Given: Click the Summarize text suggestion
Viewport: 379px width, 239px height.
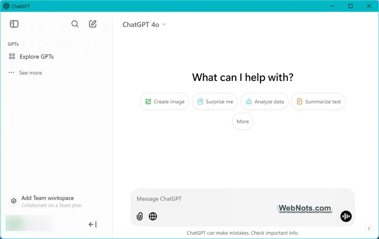Looking at the screenshot, I should (x=318, y=102).
